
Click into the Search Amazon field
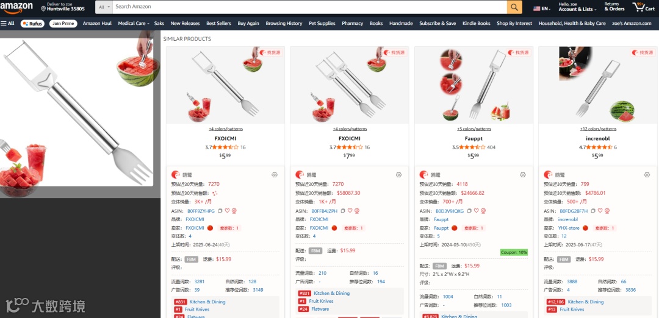(310, 7)
